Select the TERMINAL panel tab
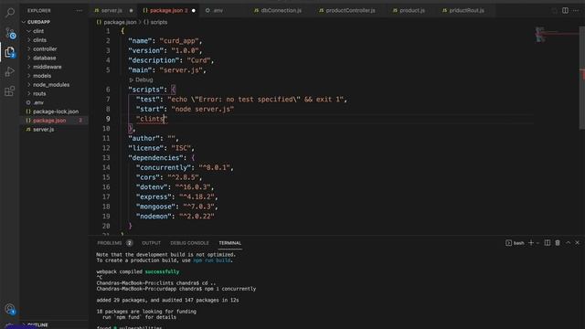The width and height of the screenshot is (585, 329). coord(229,243)
